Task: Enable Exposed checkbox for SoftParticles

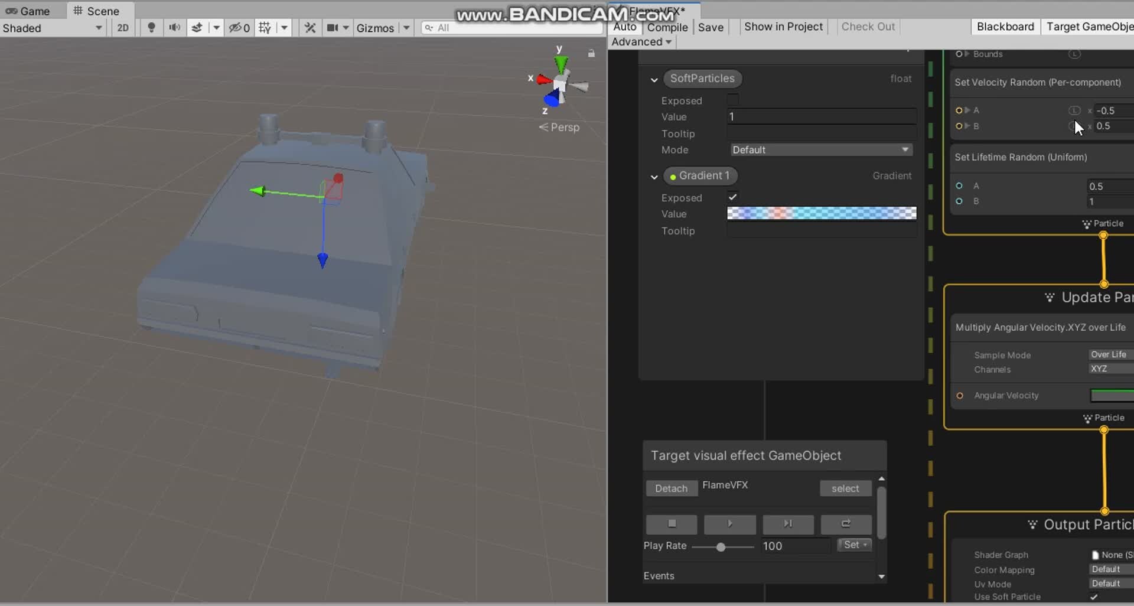Action: 733,100
